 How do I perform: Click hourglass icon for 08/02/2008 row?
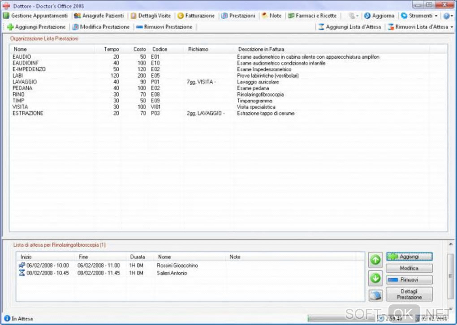pyautogui.click(x=22, y=273)
